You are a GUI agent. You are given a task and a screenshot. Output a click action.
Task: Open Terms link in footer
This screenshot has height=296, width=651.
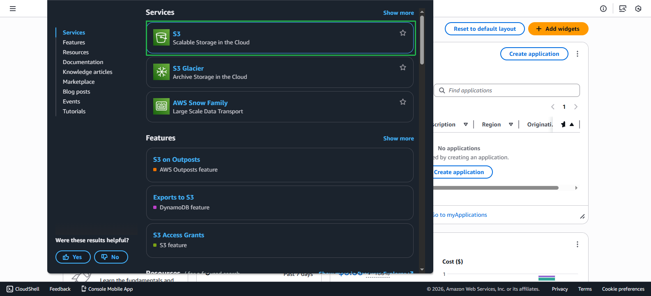click(585, 289)
